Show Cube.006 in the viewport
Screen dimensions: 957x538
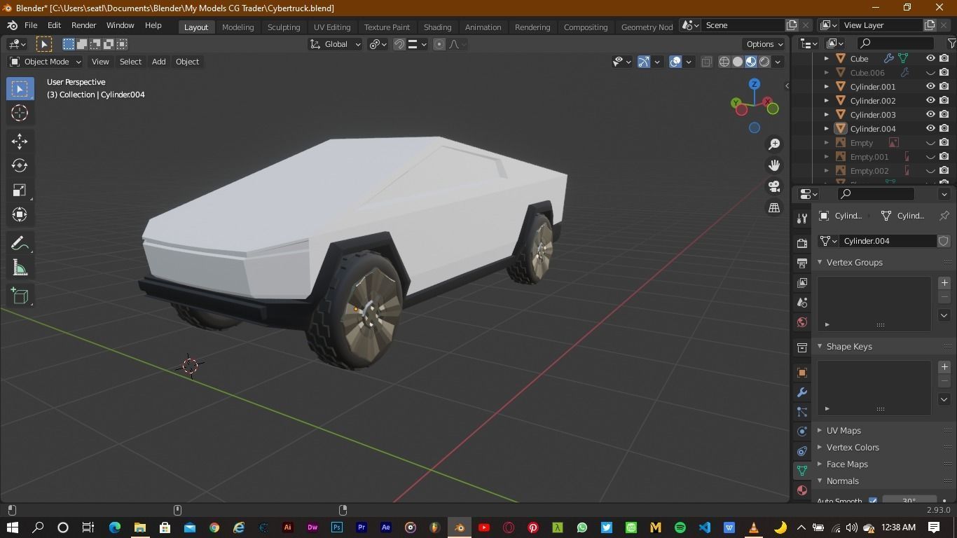coord(930,73)
